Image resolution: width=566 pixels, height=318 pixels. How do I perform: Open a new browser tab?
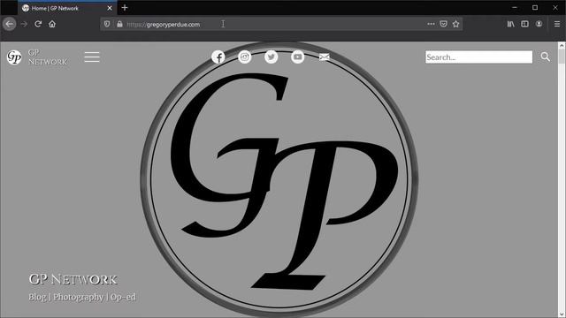coord(125,8)
